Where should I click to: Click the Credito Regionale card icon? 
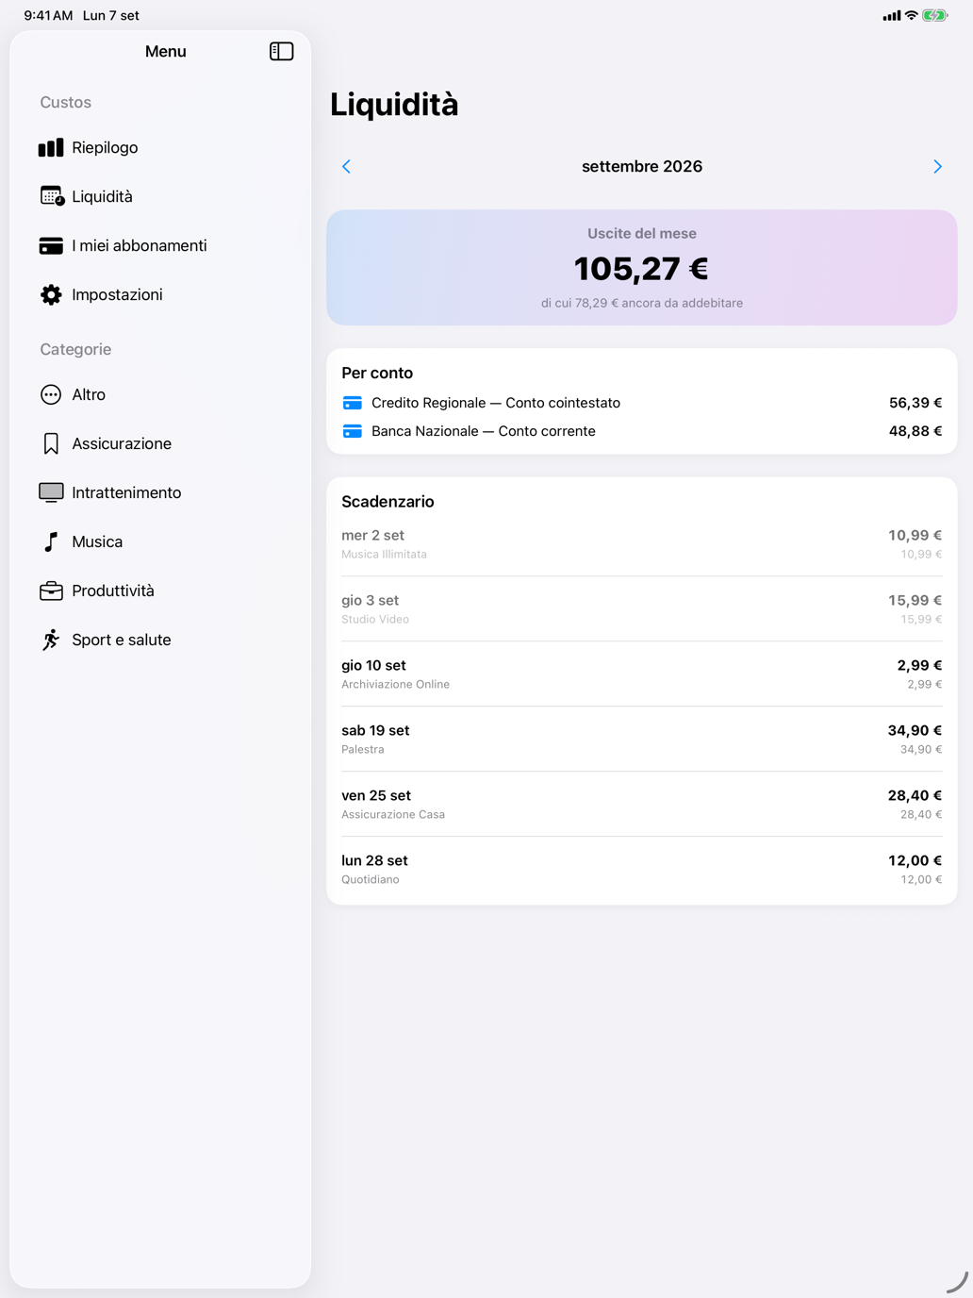[353, 403]
